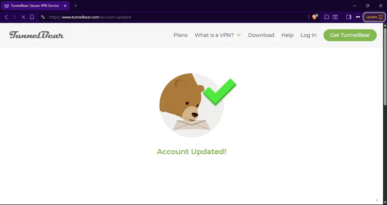The height and width of the screenshot is (205, 387).
Task: Click the bear with checkmark illustration
Action: (198, 105)
